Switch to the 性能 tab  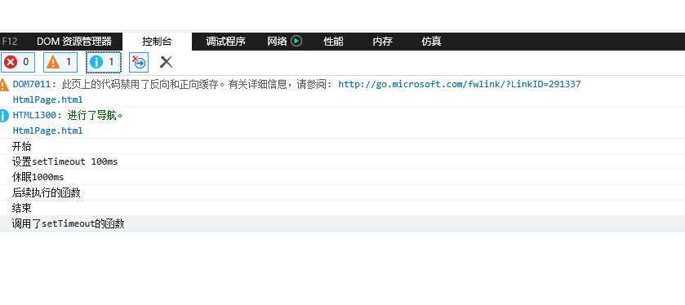point(333,42)
